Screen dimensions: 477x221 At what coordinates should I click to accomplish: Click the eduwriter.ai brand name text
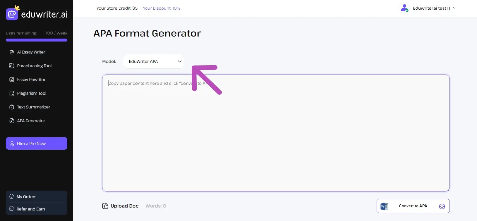pyautogui.click(x=44, y=14)
